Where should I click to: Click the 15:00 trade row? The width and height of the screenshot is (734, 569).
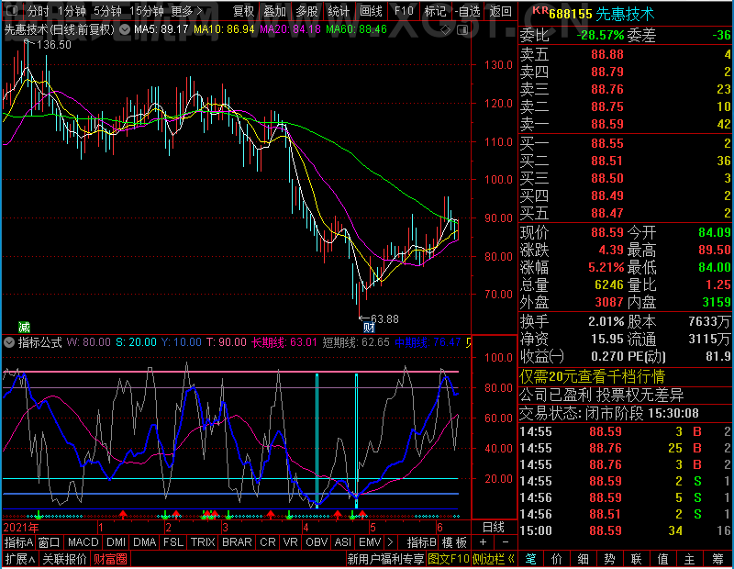[626, 530]
